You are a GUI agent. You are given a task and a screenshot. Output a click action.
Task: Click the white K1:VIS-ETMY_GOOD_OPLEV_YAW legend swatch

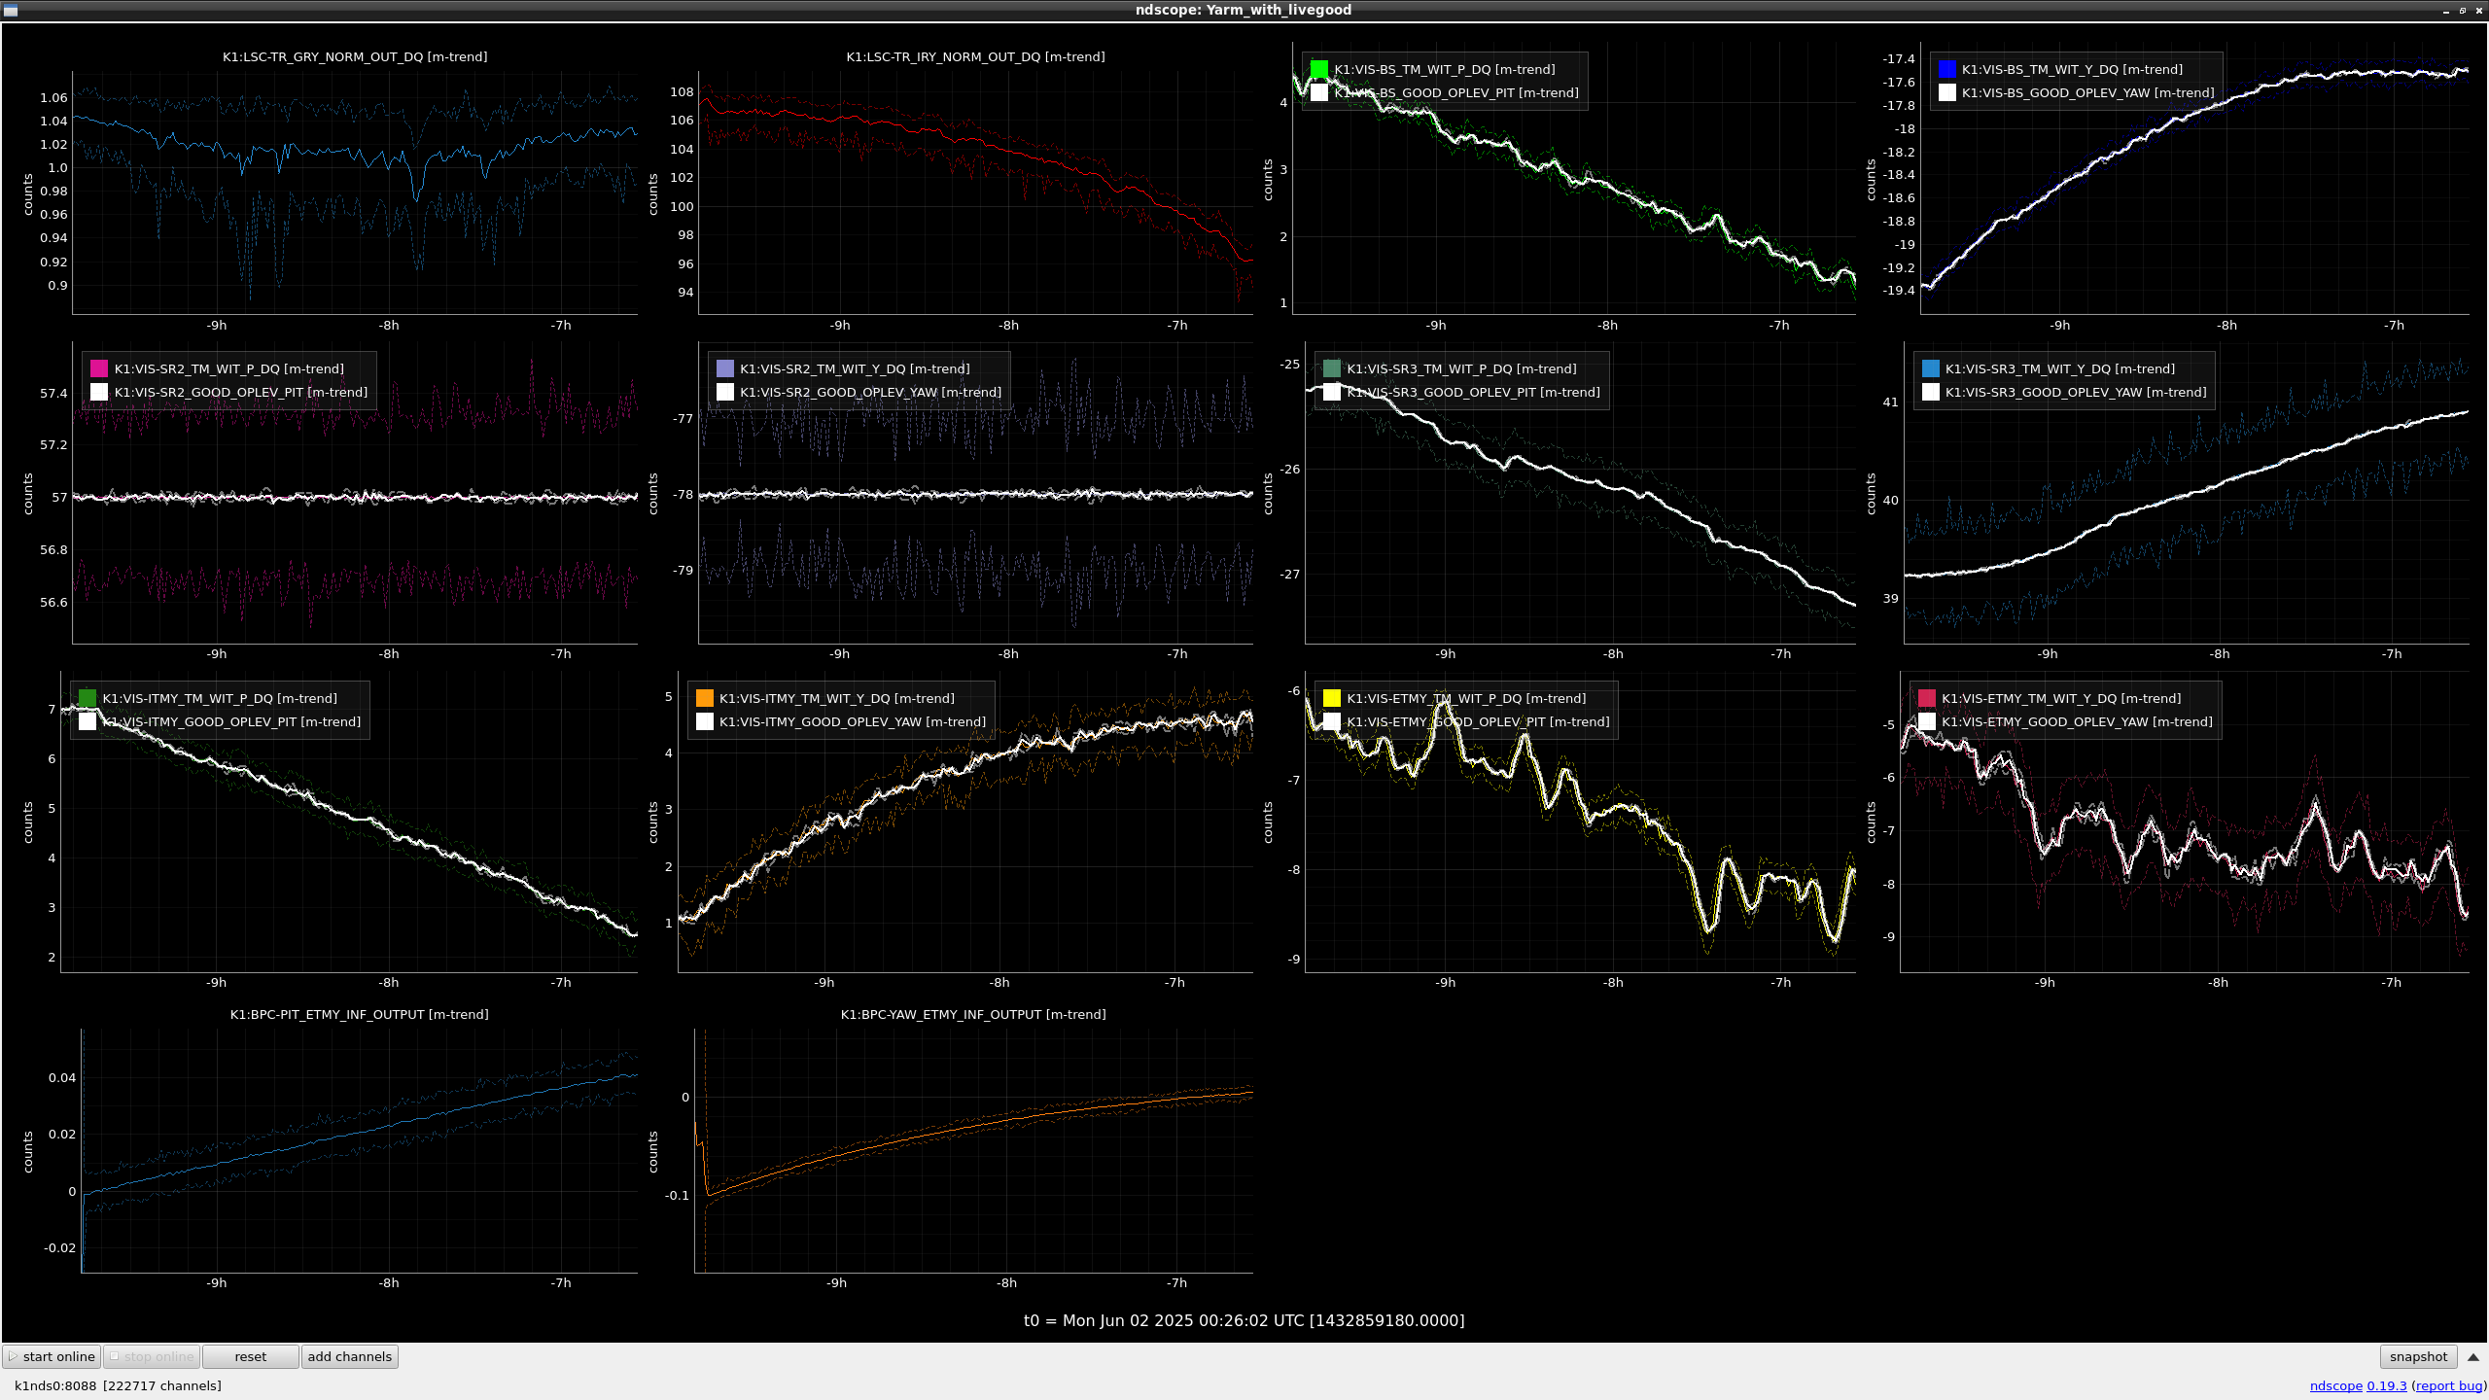(x=1927, y=721)
